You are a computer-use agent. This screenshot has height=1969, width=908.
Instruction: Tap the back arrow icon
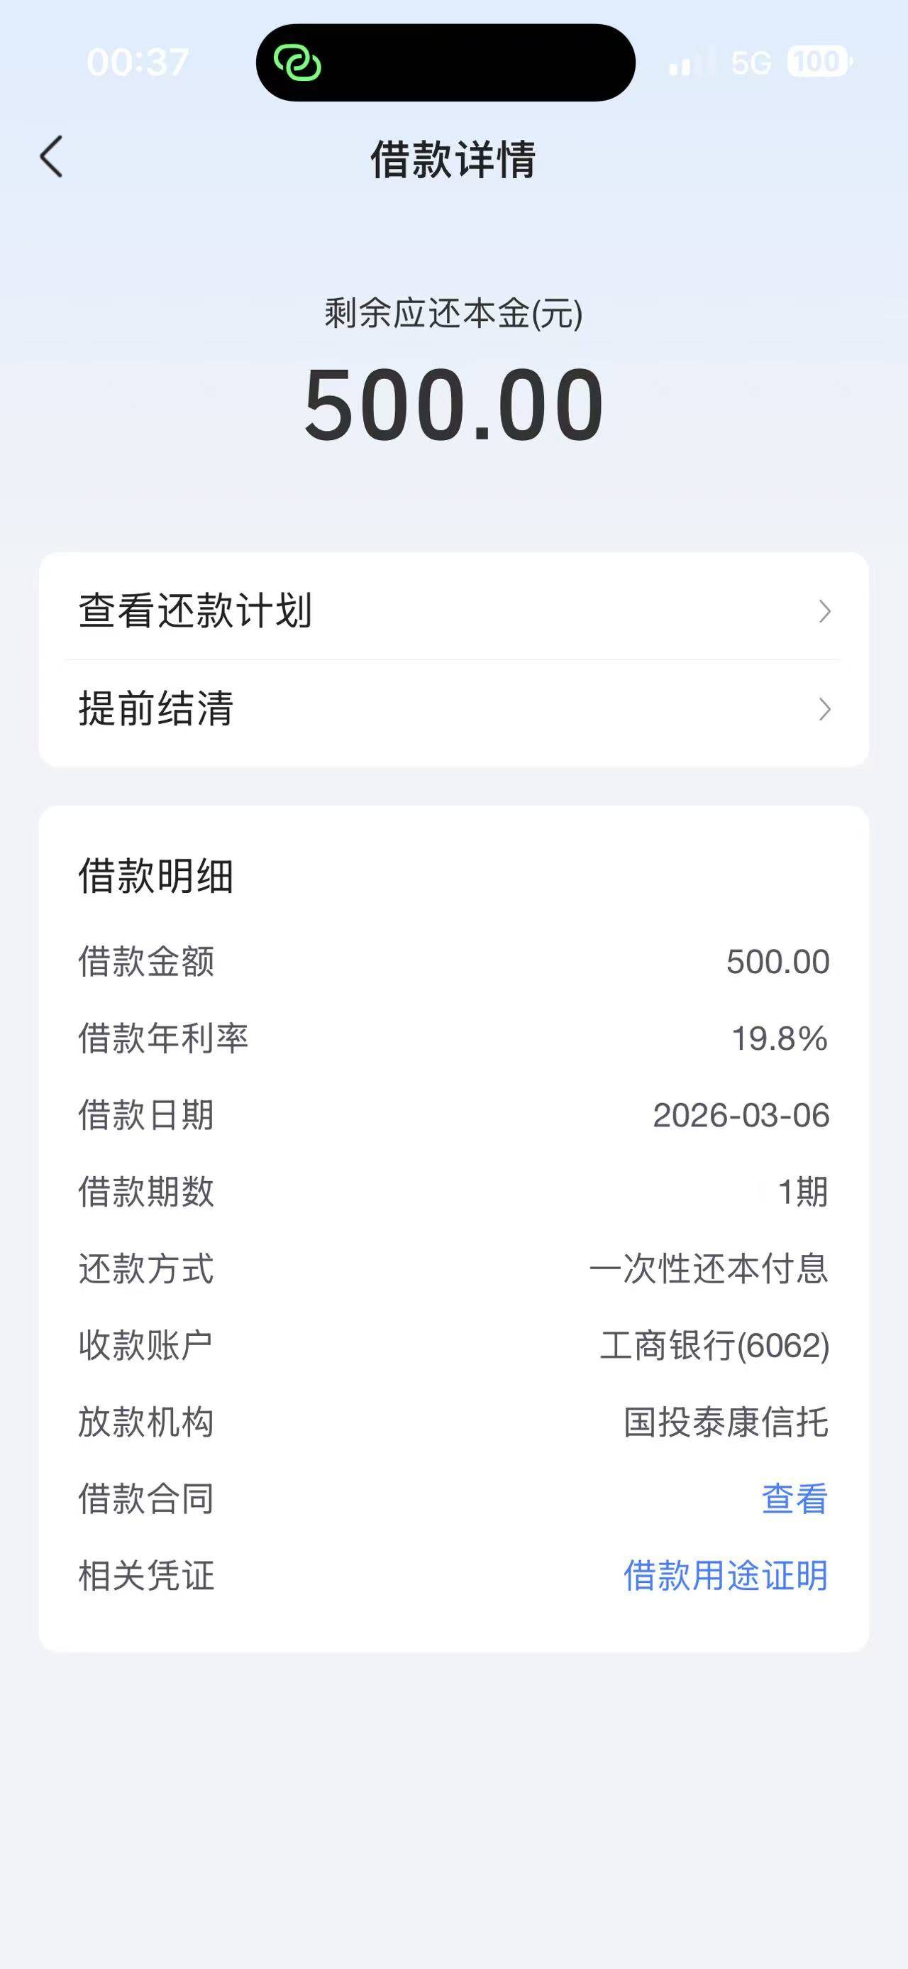51,158
